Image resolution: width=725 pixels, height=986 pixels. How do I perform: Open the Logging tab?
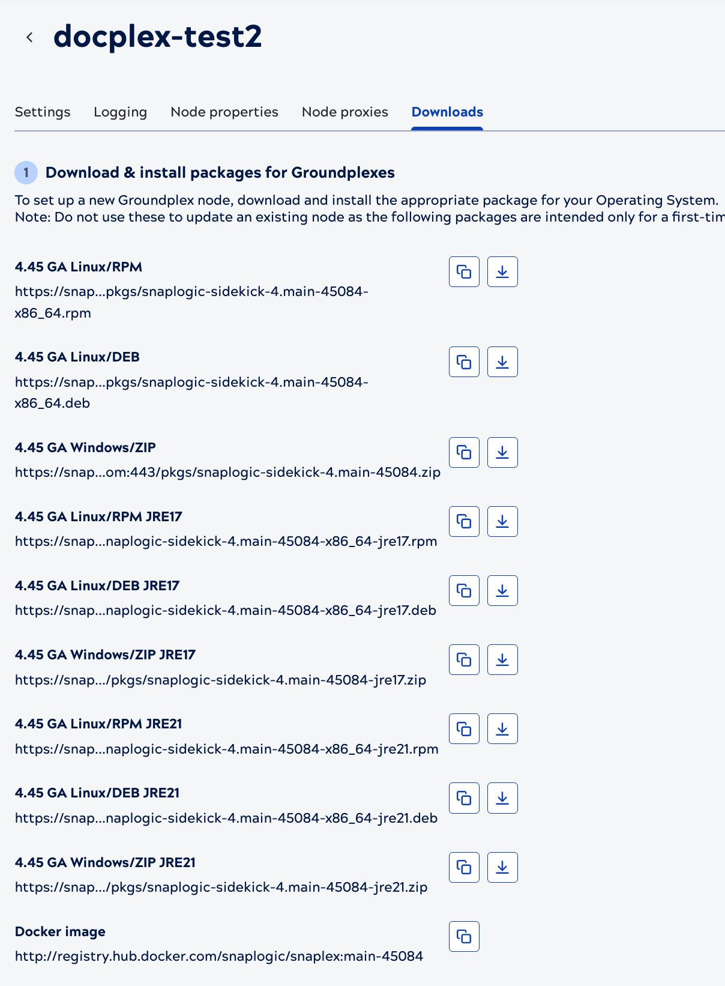pyautogui.click(x=120, y=112)
